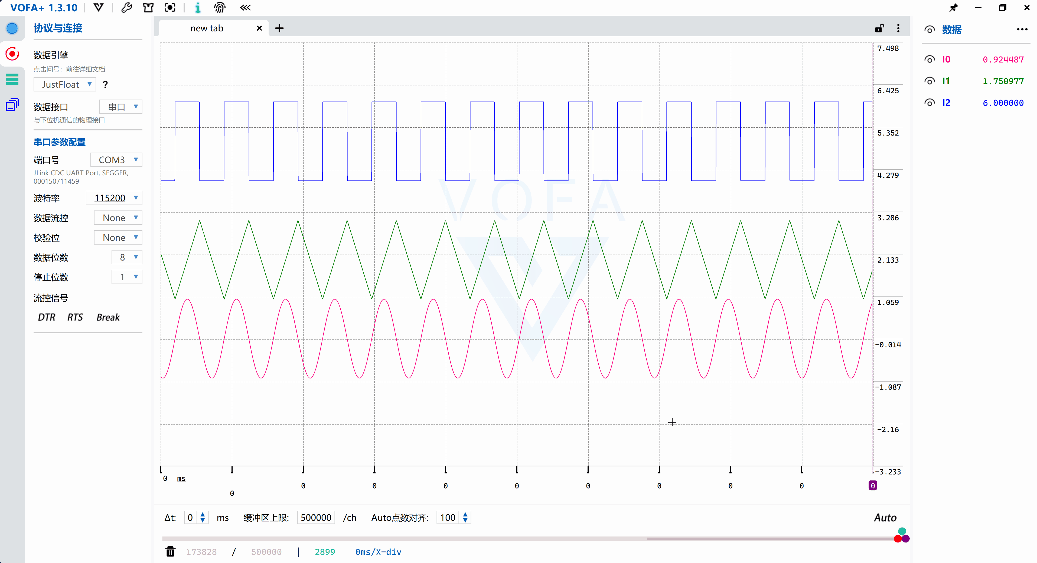Image resolution: width=1037 pixels, height=563 pixels.
Task: Open the data bits 8 dropdown
Action: coord(127,257)
